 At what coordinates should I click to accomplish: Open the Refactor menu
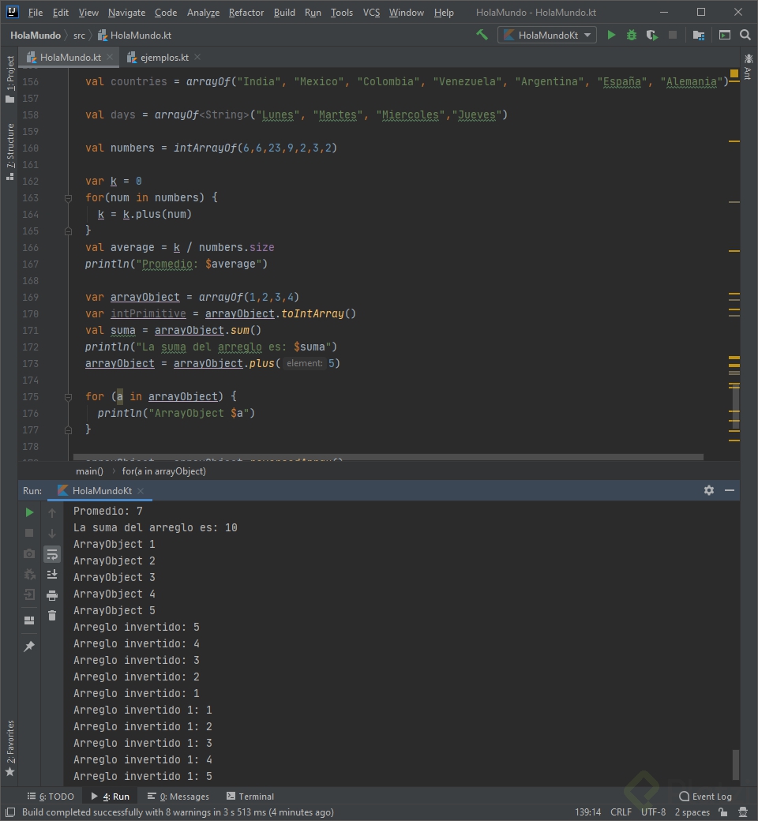[246, 13]
